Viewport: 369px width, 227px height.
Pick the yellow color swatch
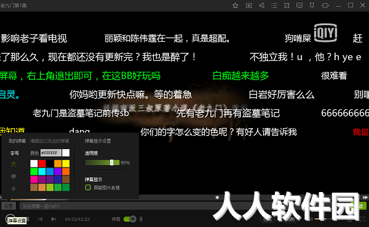tap(66, 164)
